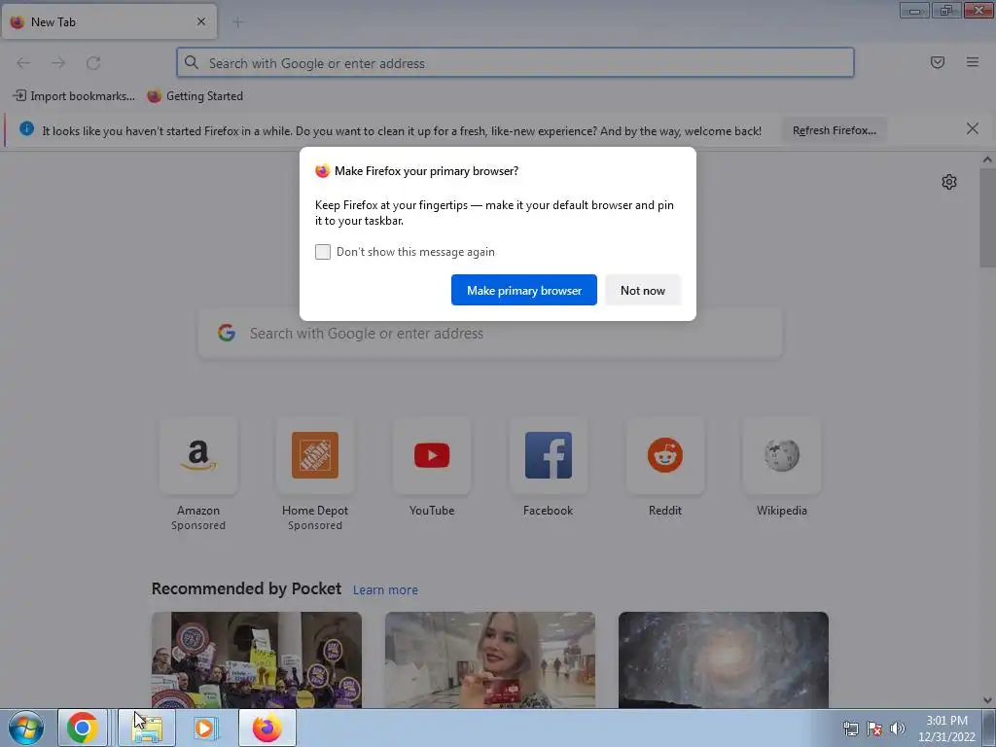This screenshot has height=747, width=996.
Task: Open the Pocket story with protest photo
Action: pos(257,660)
